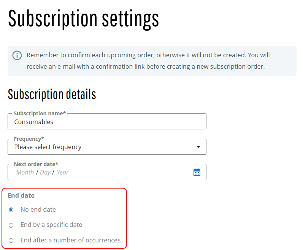303x250 pixels.
Task: Open the calendar date picker icon
Action: pos(197,172)
